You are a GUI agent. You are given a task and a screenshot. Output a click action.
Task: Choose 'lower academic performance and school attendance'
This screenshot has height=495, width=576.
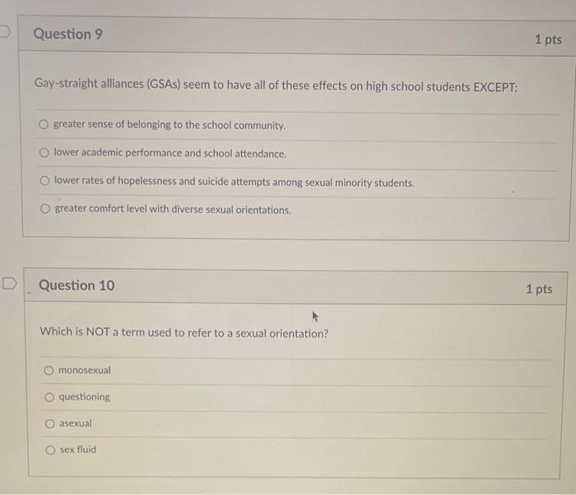click(44, 152)
